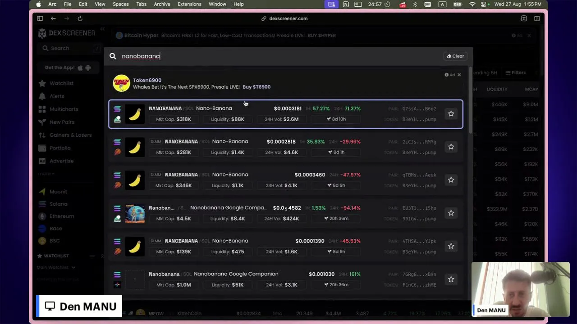The height and width of the screenshot is (324, 577).
Task: Open the Token6900 ad logo
Action: tap(121, 83)
